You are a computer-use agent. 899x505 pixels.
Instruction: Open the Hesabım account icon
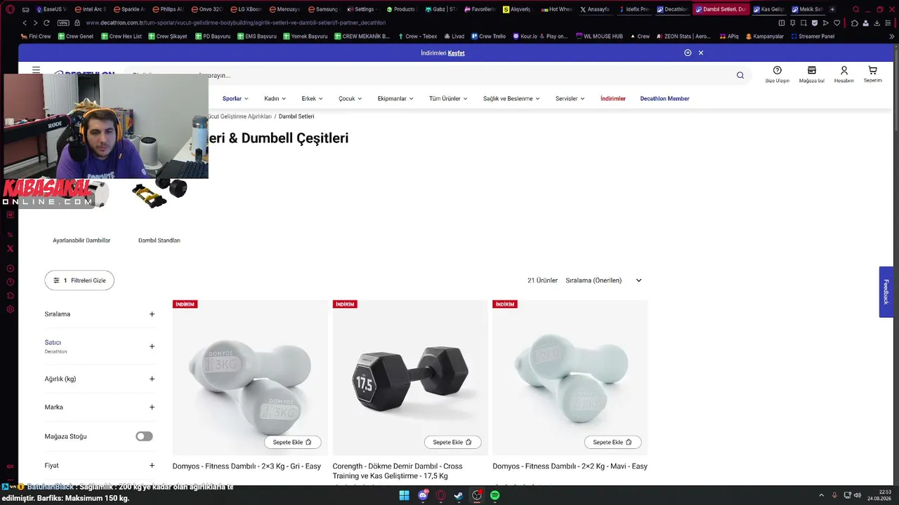coord(844,74)
